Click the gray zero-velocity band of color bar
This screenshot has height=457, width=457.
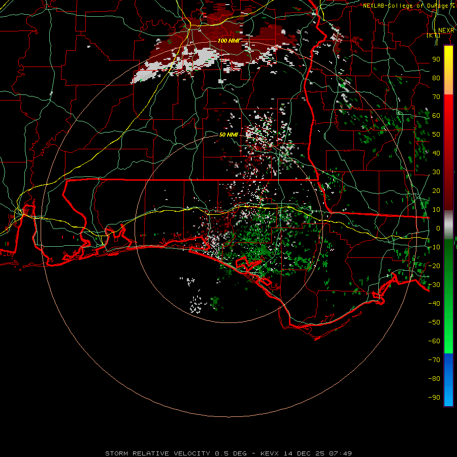[x=448, y=225]
